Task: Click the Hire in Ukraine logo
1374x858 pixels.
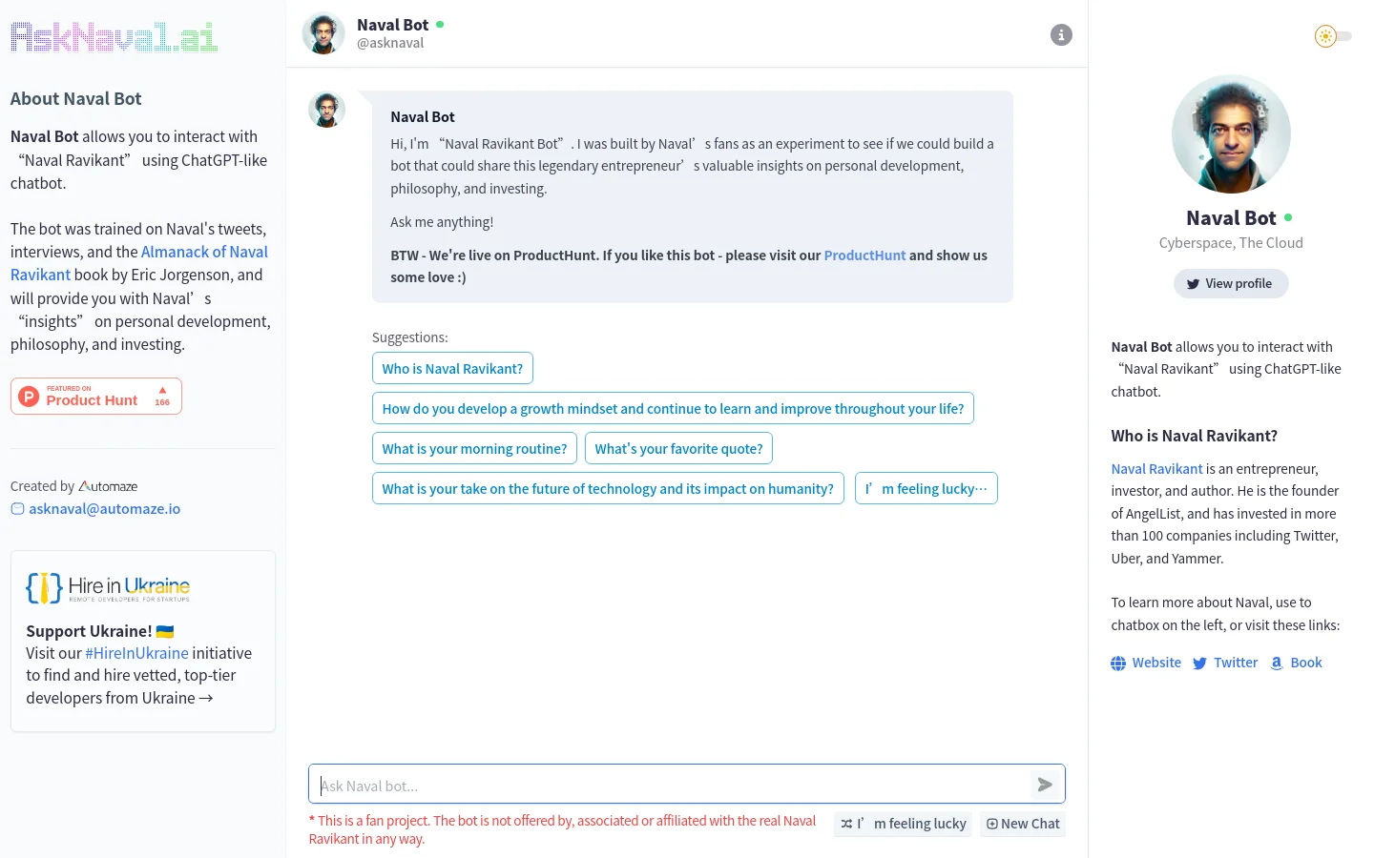Action: [108, 587]
